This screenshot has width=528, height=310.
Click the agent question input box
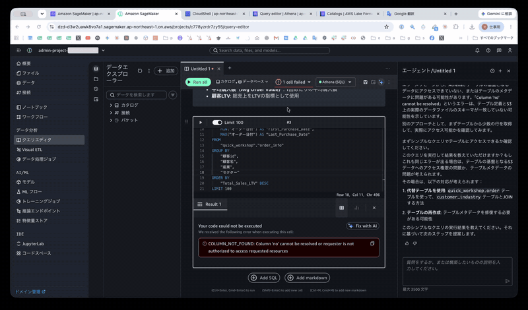point(457,272)
